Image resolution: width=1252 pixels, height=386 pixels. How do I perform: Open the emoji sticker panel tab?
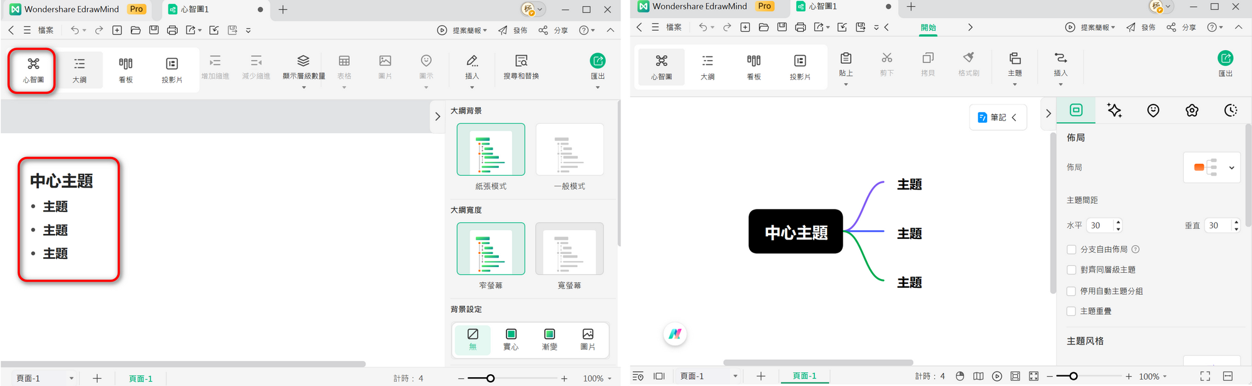tap(1153, 110)
